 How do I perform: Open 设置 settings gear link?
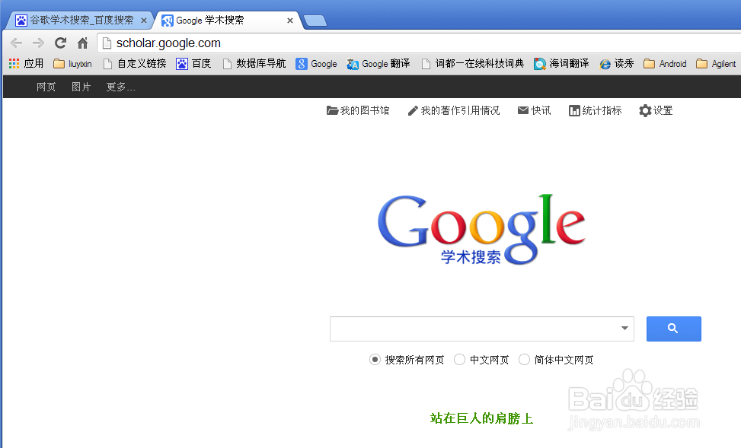[656, 110]
